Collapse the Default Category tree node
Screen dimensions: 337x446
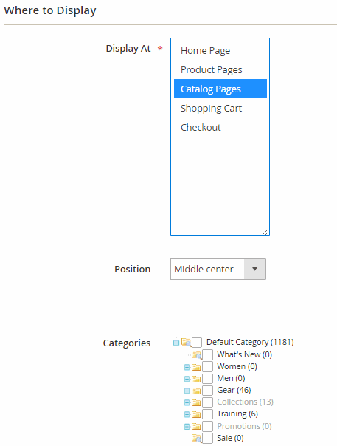(176, 343)
